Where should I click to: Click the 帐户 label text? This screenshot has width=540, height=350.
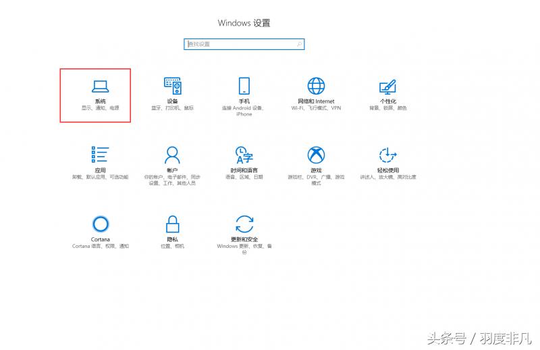(x=172, y=170)
